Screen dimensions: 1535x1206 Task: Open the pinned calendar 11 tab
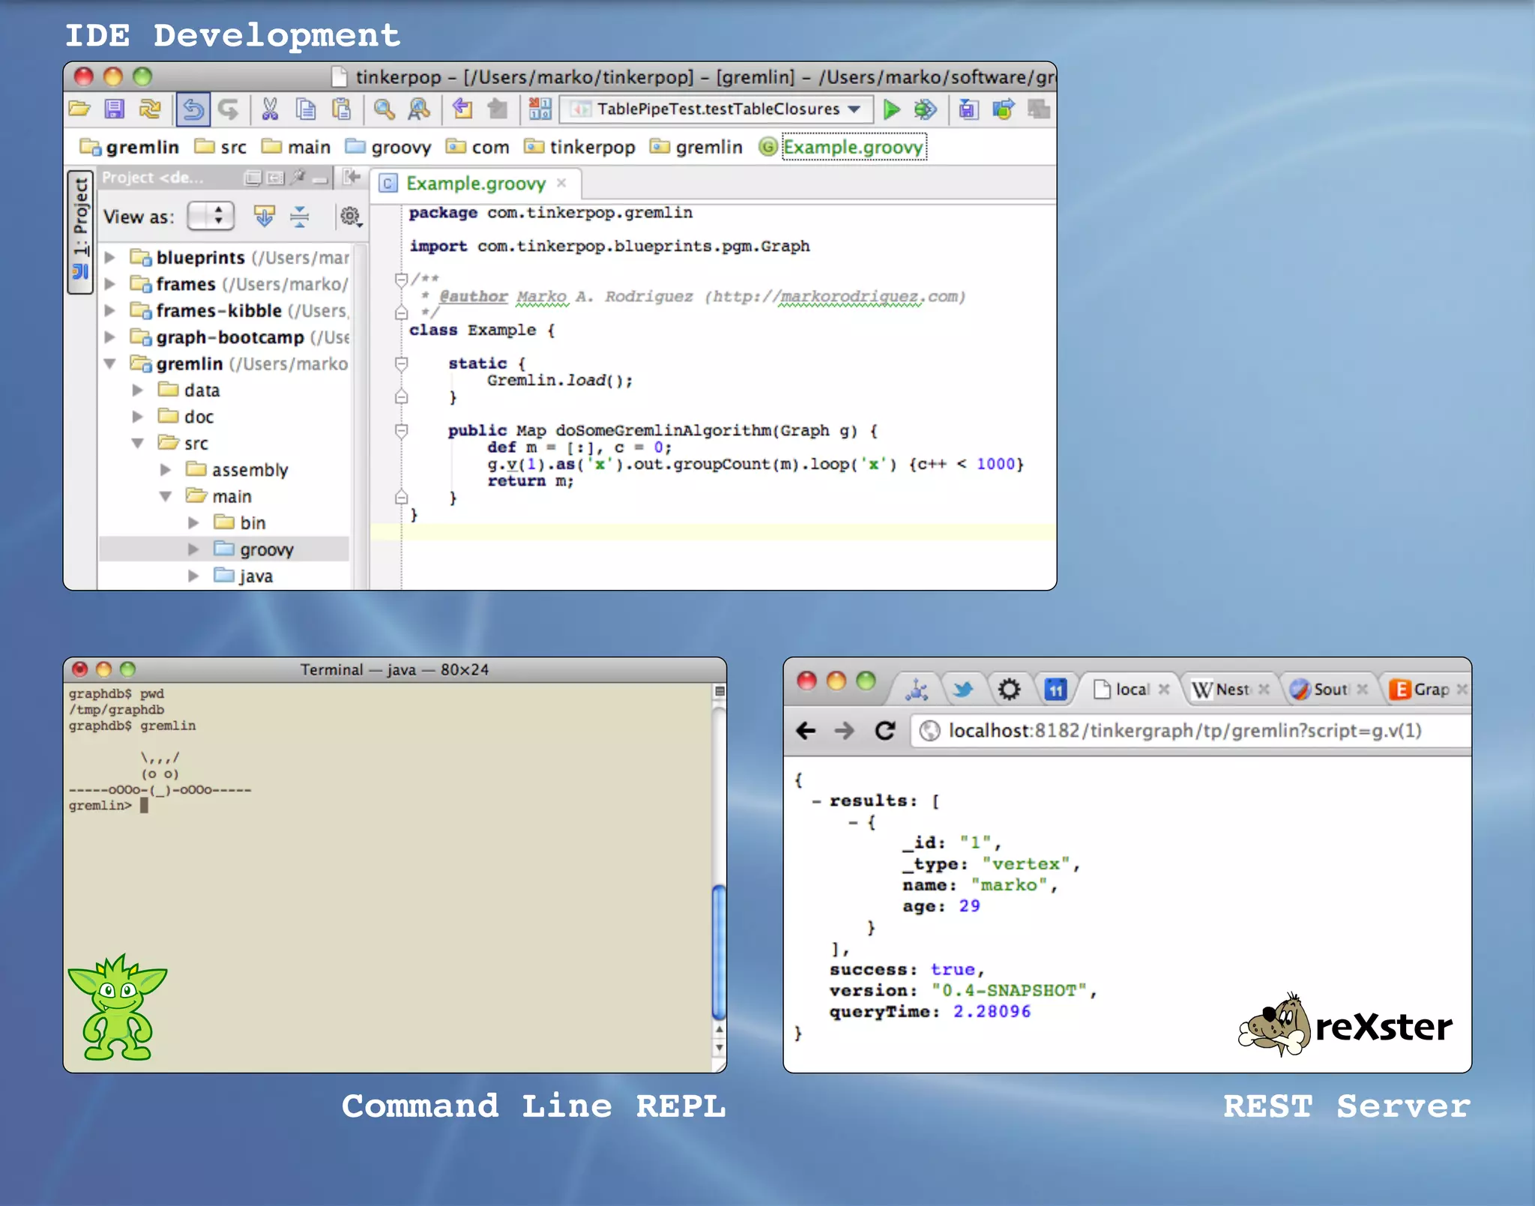pyautogui.click(x=1055, y=690)
